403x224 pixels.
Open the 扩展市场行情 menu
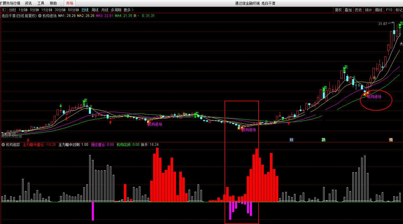coord(10,3)
